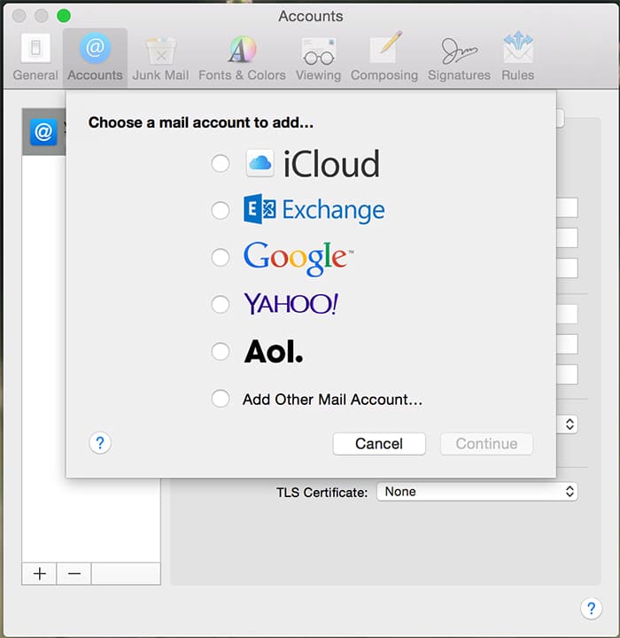This screenshot has height=638, width=620.
Task: Select Add Other Mail Account option
Action: pyautogui.click(x=221, y=399)
